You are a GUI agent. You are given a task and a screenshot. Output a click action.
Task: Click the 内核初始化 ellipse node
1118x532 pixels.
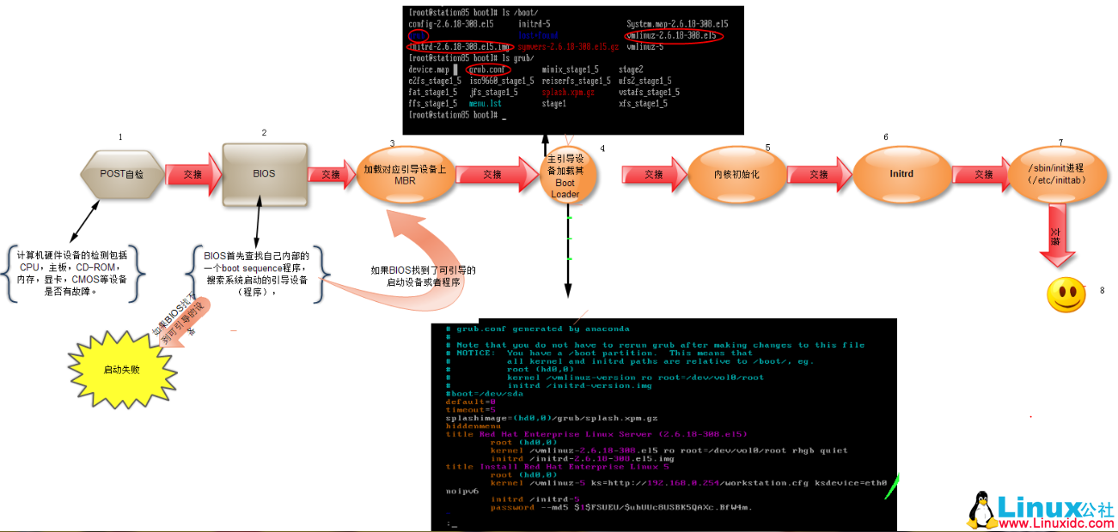pyautogui.click(x=736, y=174)
